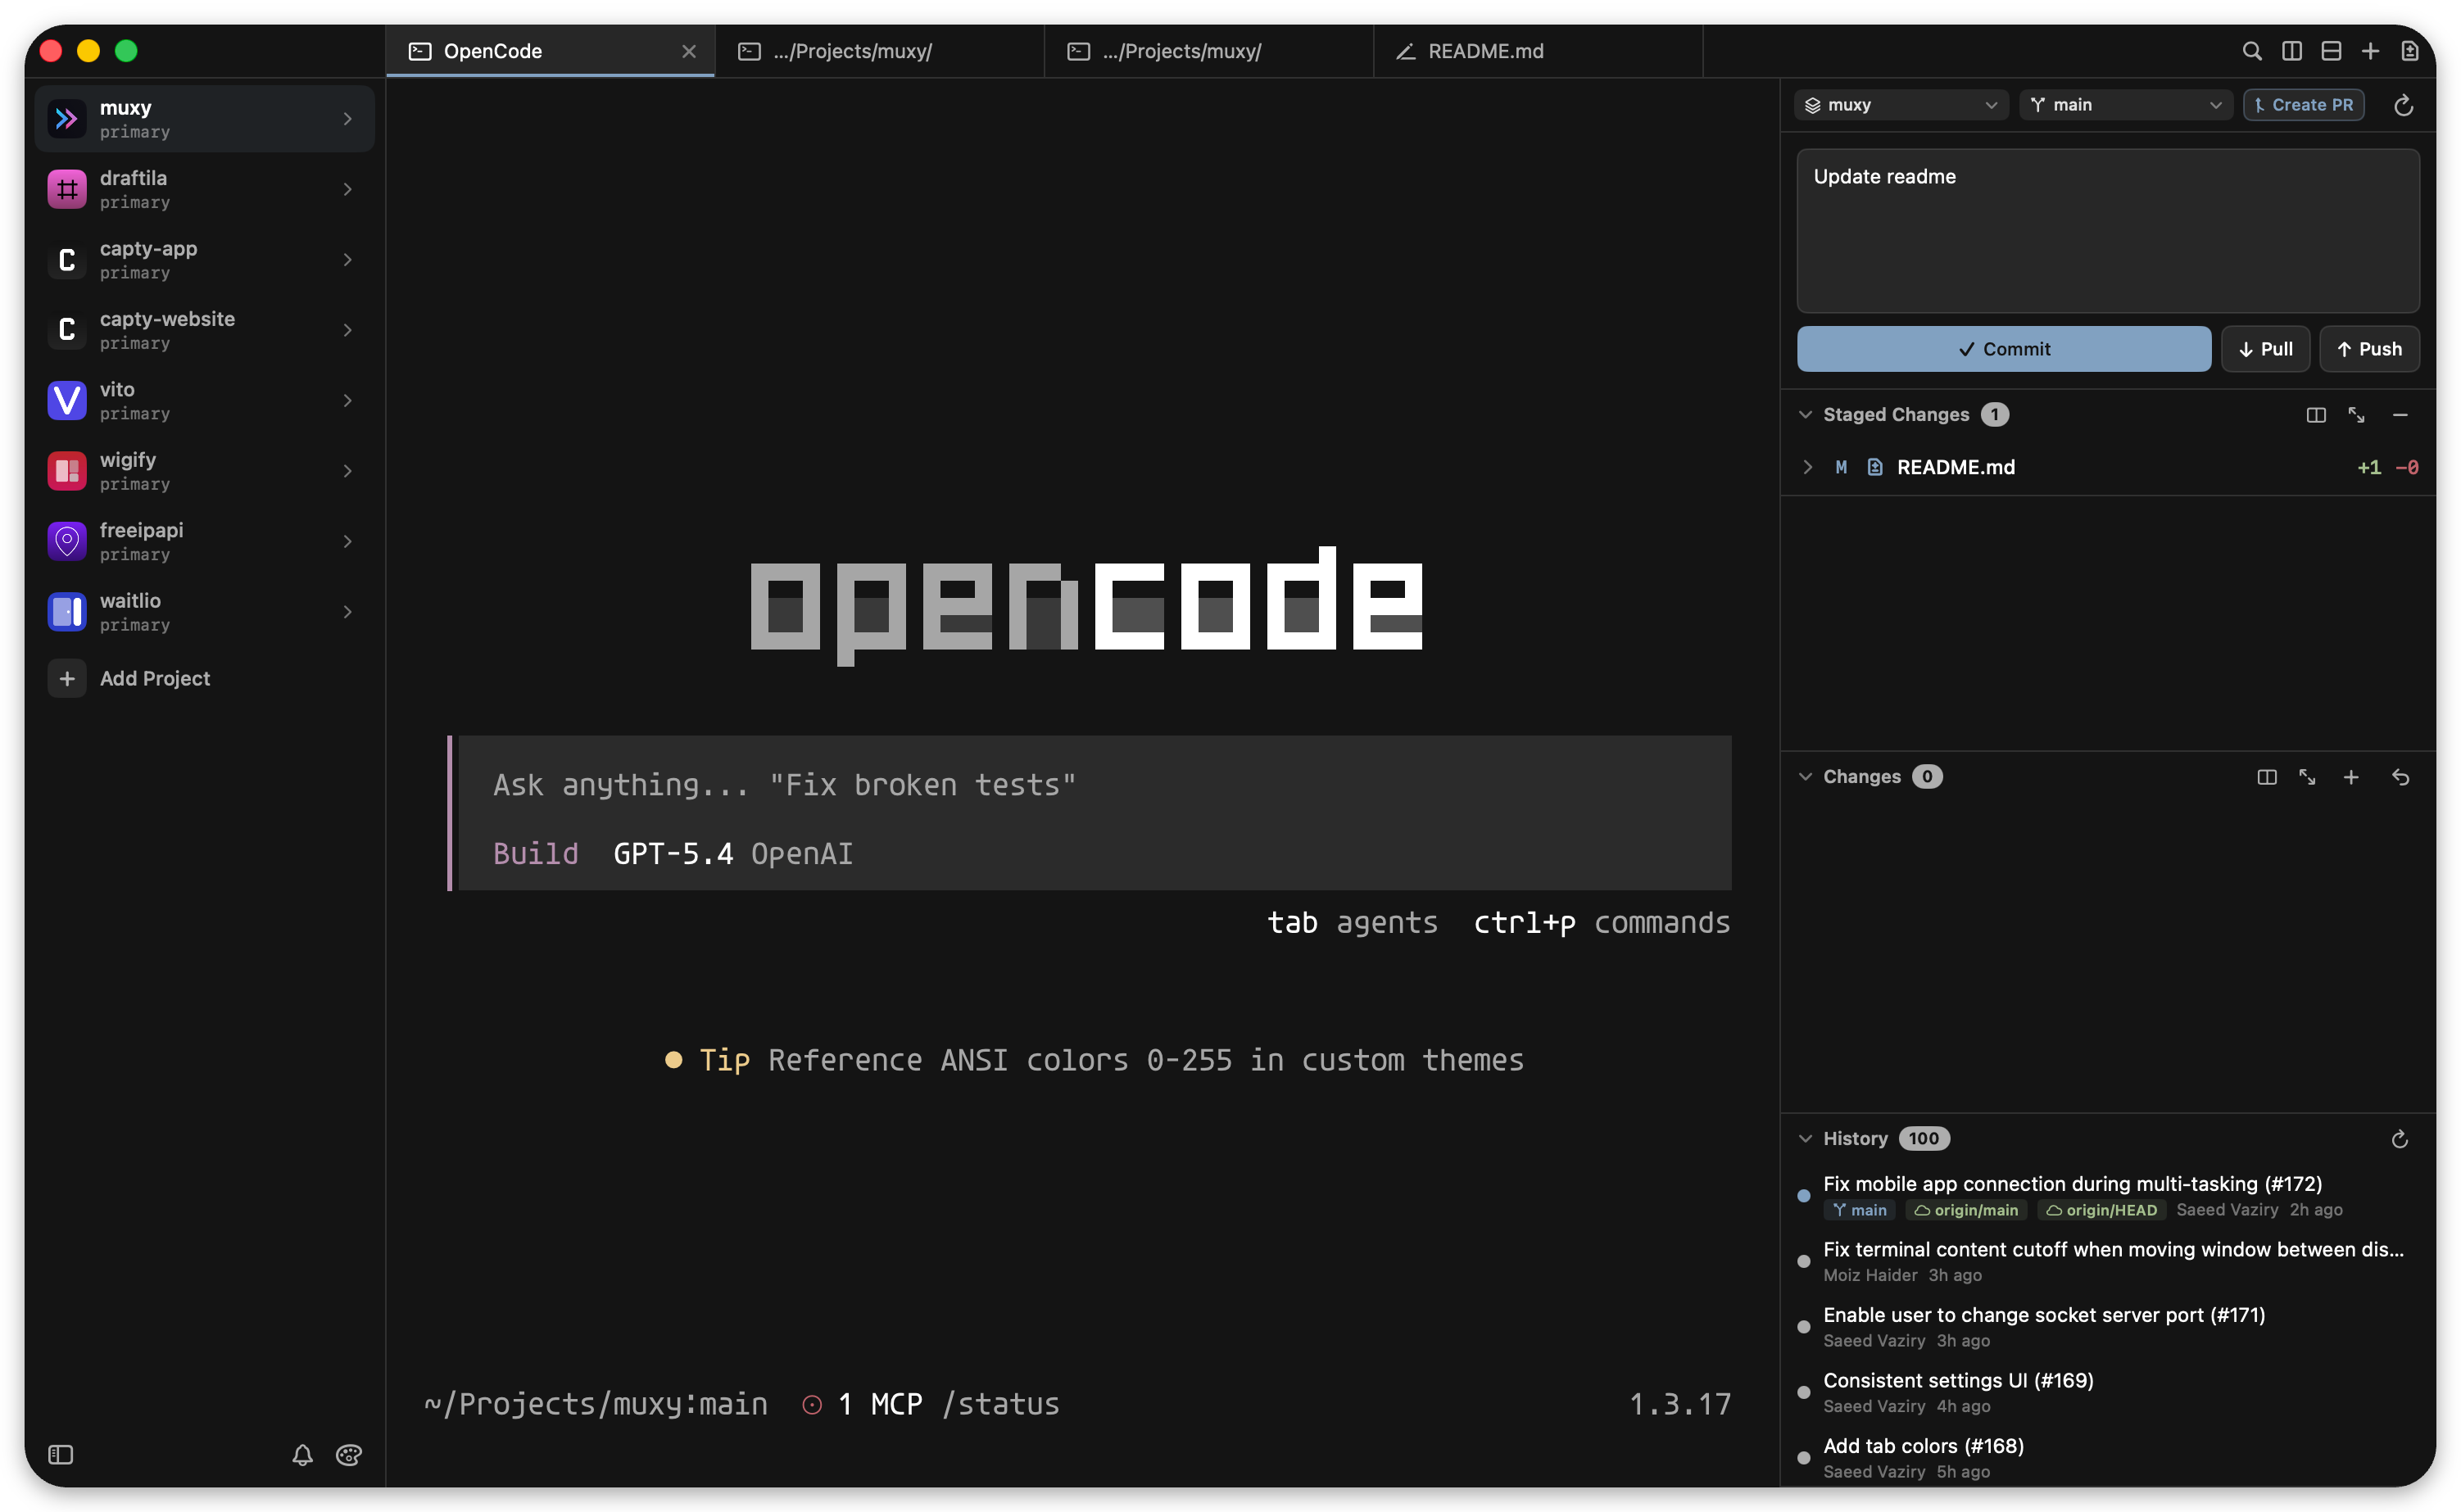Split pane vertically using the columns icon
Viewport: 2461px width, 1512px height.
[x=2291, y=51]
